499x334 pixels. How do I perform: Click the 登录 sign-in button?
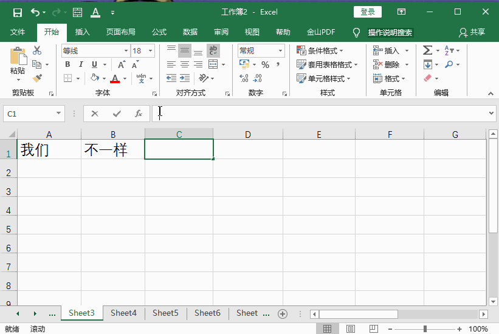coord(368,12)
